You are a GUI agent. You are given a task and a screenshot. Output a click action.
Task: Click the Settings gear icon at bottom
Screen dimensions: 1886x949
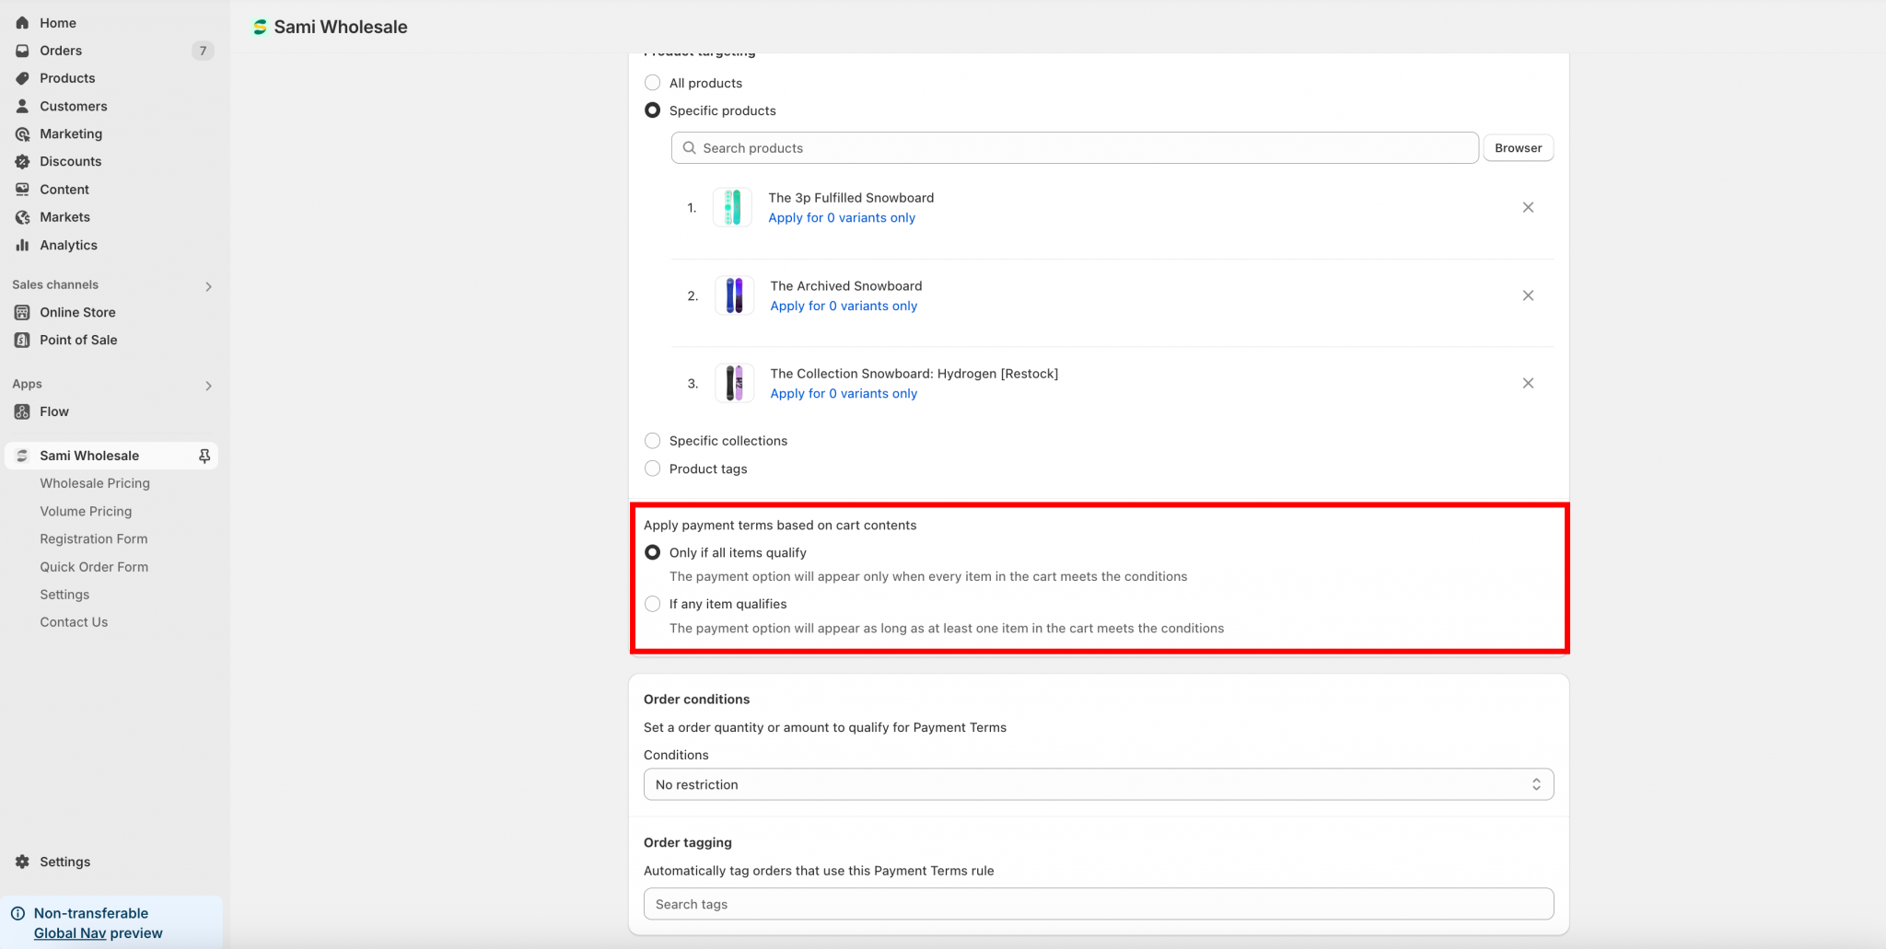[22, 862]
